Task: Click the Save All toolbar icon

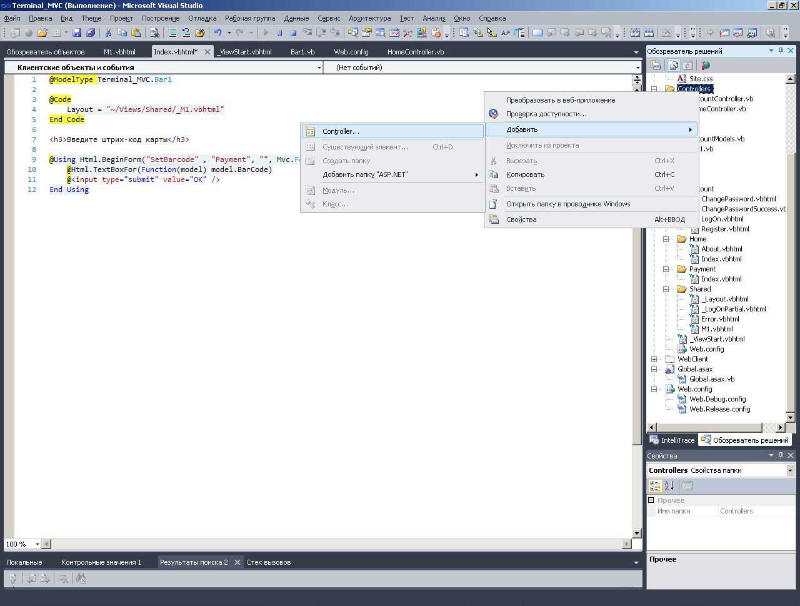Action: [91, 33]
